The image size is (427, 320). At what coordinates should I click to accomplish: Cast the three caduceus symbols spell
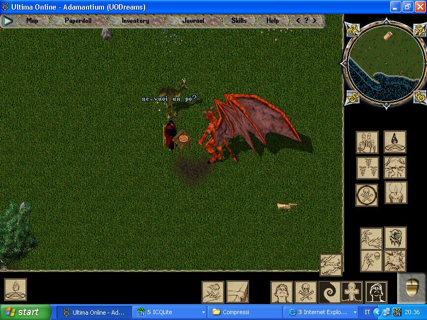368,168
